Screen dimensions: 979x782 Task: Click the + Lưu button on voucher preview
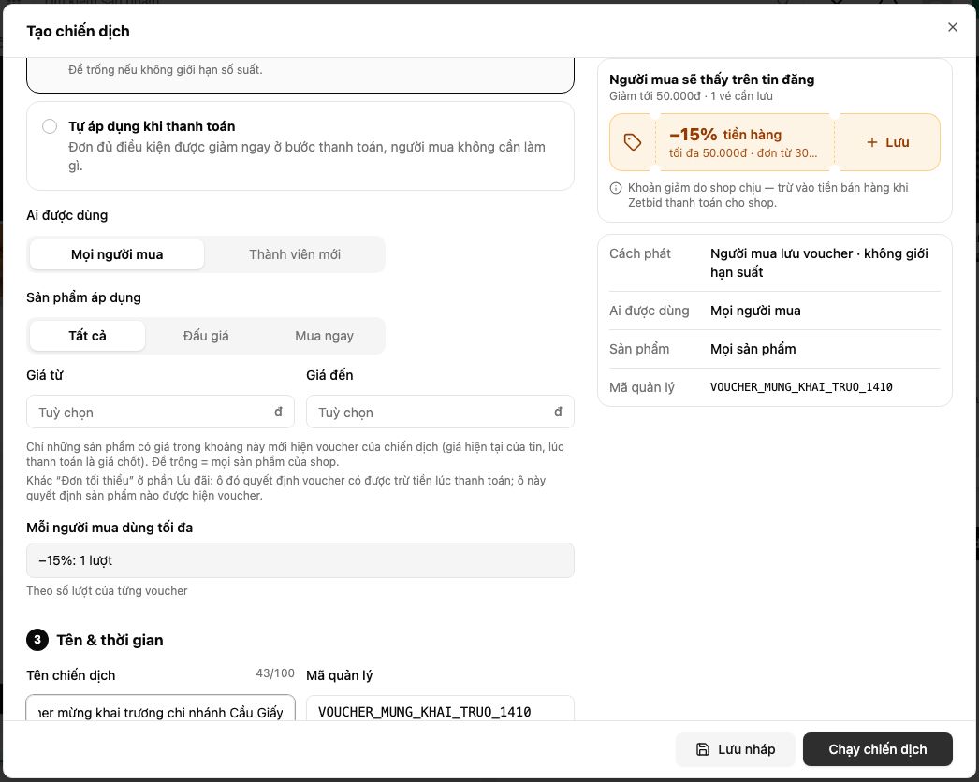[x=888, y=142]
